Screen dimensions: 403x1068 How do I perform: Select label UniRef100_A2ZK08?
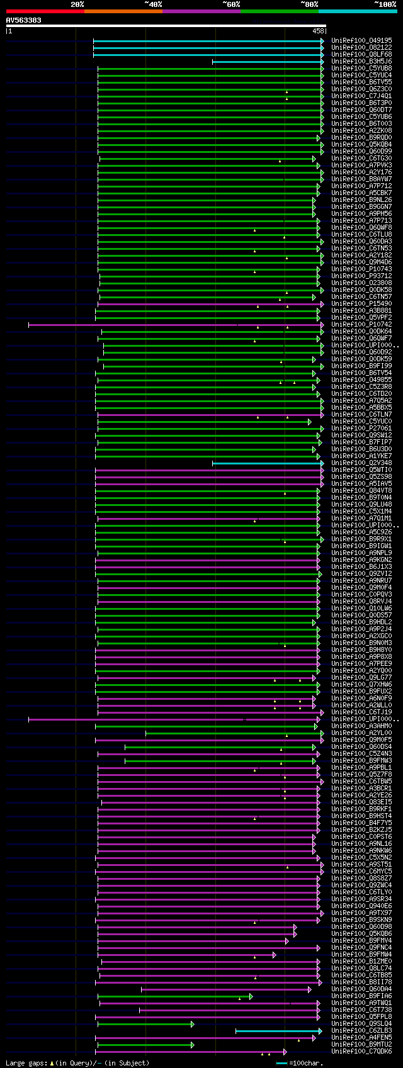(361, 130)
